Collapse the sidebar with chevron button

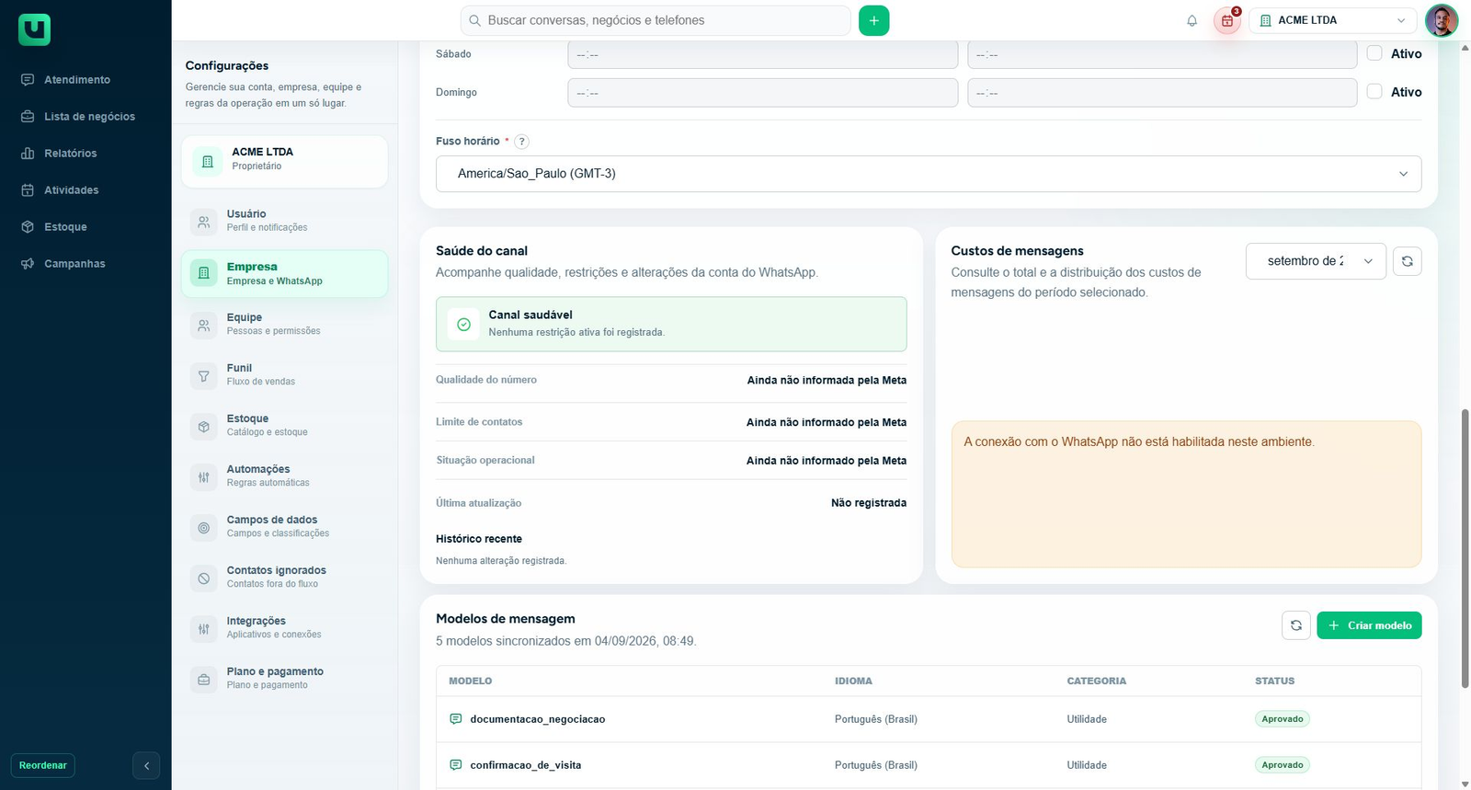[146, 765]
